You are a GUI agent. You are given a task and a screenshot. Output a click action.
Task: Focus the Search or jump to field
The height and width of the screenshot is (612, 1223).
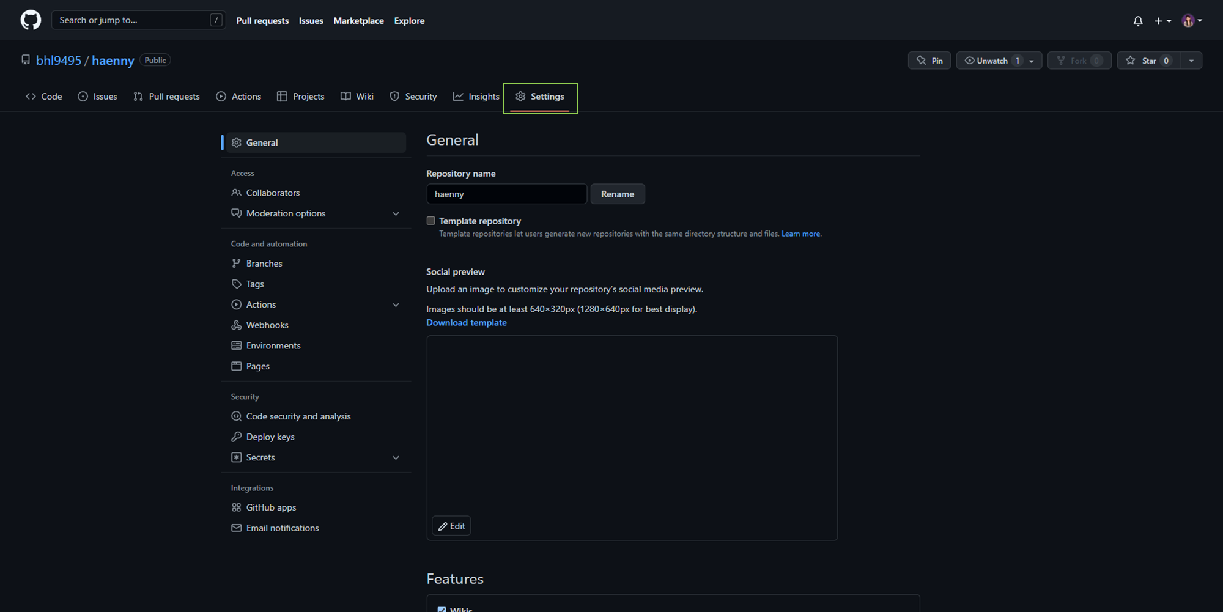point(139,20)
